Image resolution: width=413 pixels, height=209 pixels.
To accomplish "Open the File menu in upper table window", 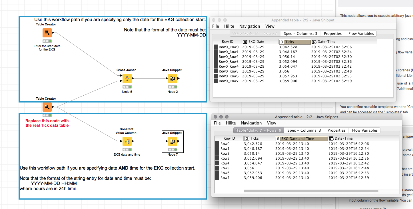I will 216,26.
